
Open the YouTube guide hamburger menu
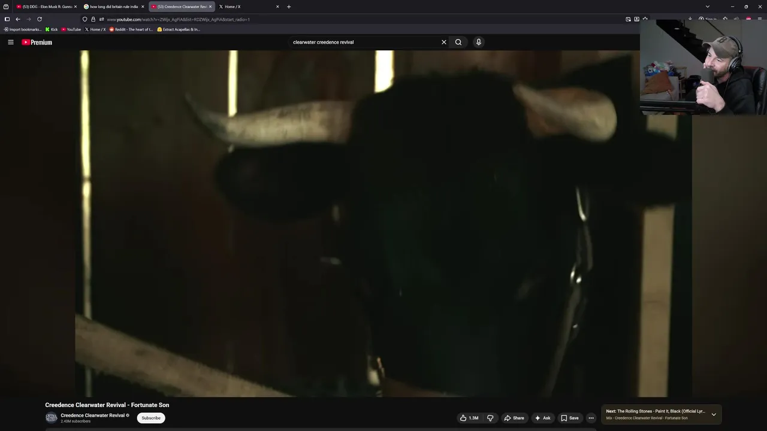pos(10,42)
